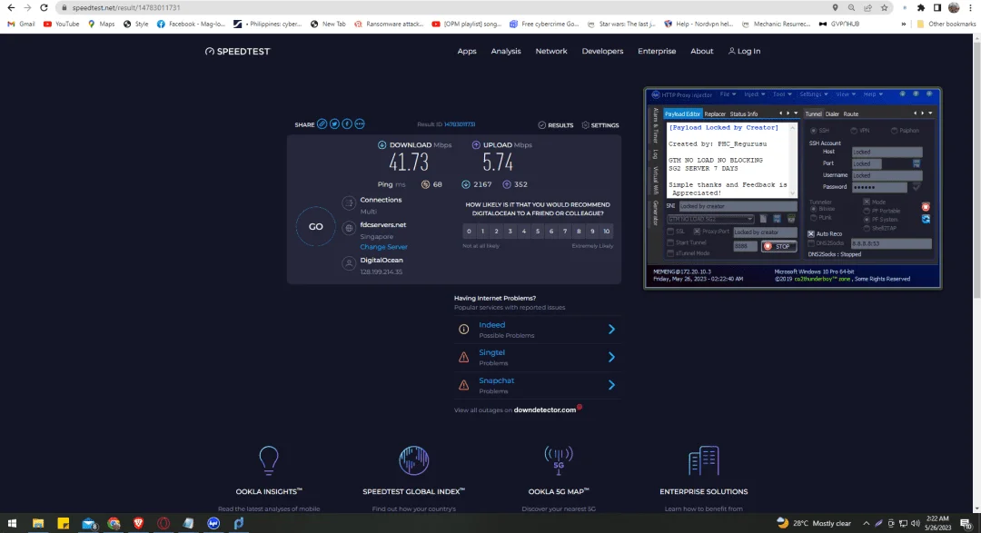Click the STOP button in HTTP Injector
Viewport: 981px width, 533px height.
tap(778, 246)
